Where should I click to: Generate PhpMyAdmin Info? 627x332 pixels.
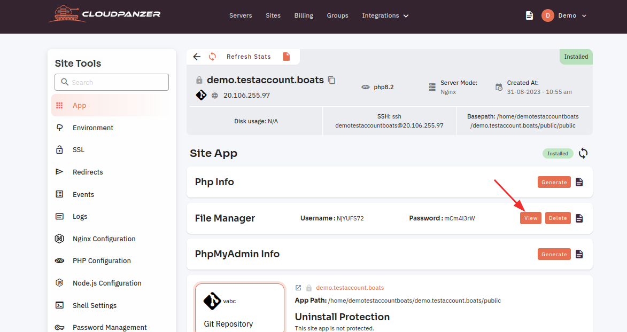point(554,254)
